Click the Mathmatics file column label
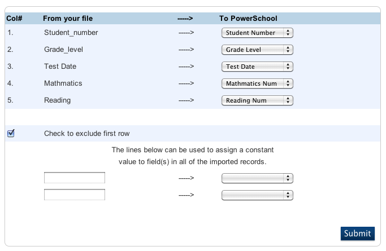This screenshot has height=251, width=386. pos(63,83)
